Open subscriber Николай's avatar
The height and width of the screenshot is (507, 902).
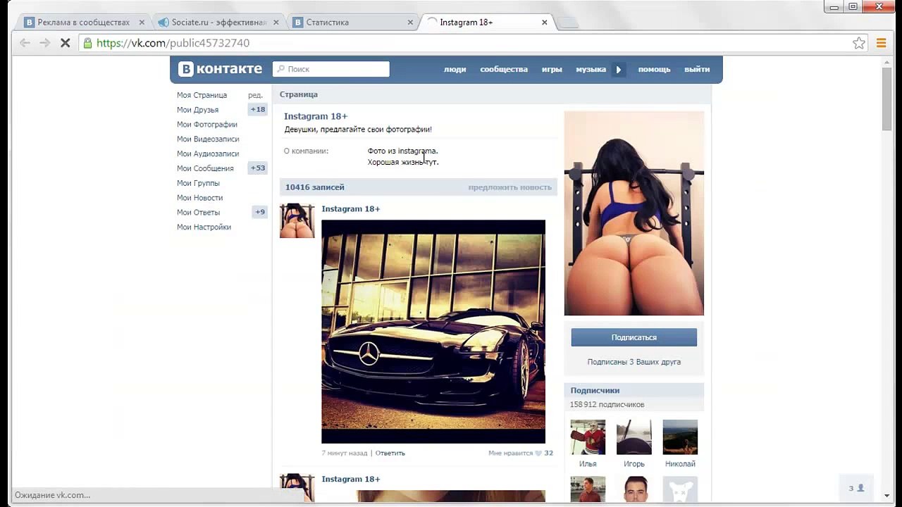click(x=680, y=437)
